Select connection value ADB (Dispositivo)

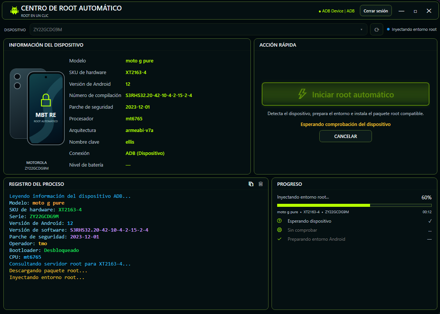[145, 153]
